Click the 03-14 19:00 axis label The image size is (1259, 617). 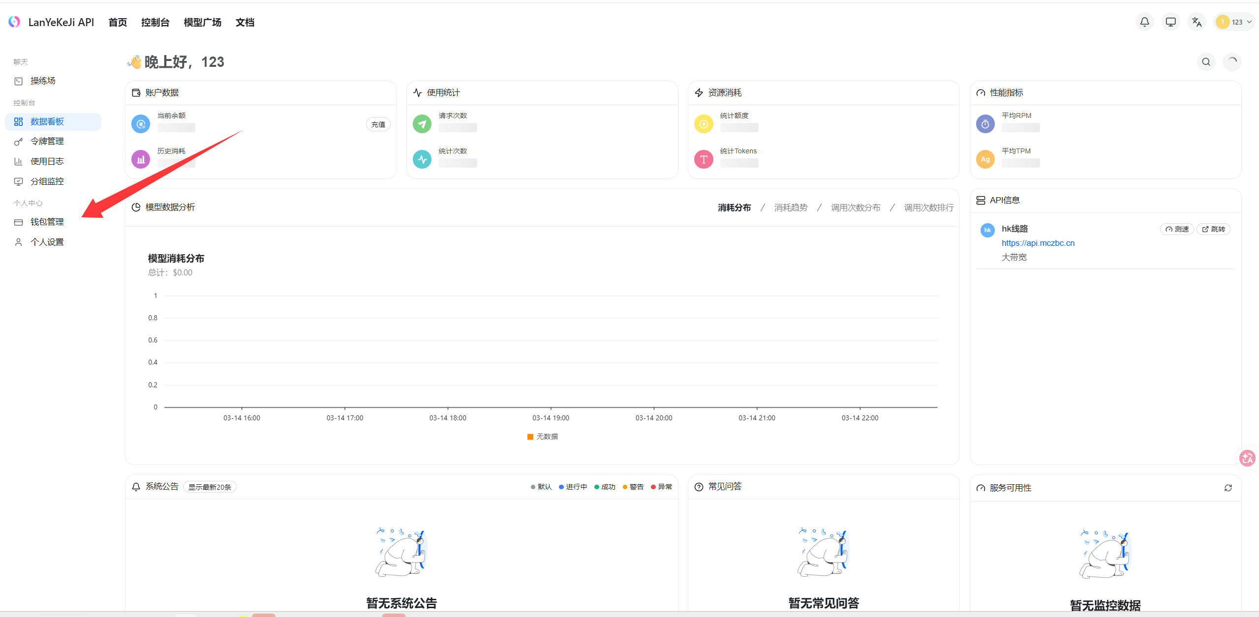551,418
